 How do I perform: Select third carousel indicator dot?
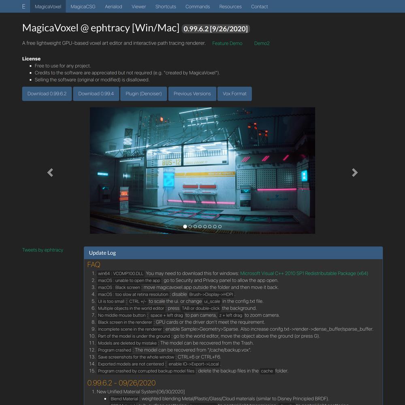195,226
